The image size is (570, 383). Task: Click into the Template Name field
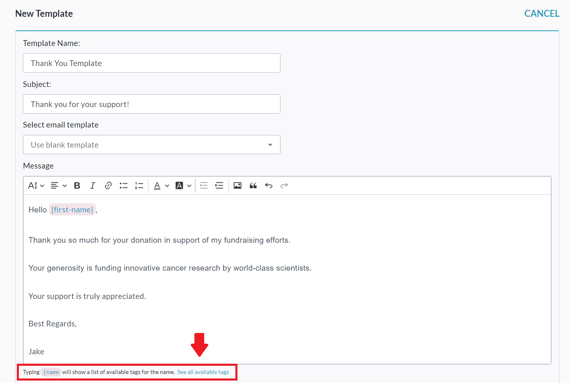click(x=151, y=63)
